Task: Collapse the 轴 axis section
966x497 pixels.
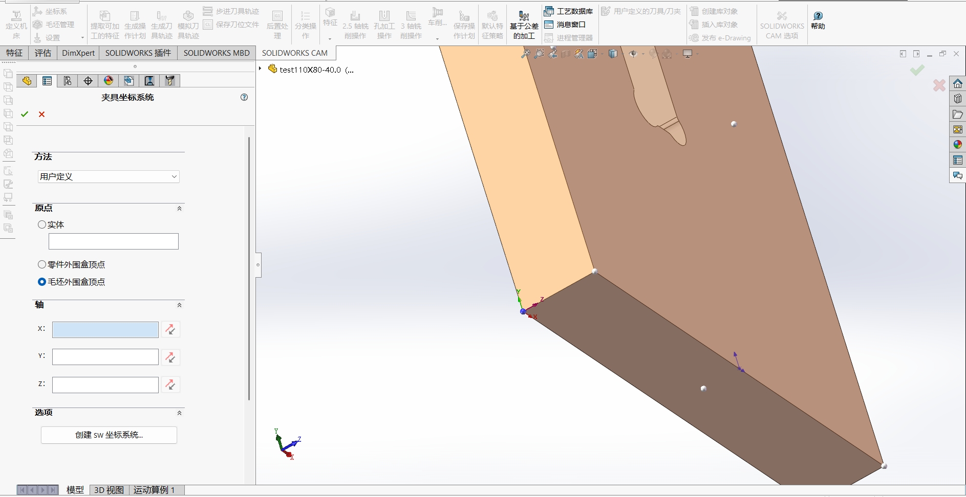Action: coord(179,305)
